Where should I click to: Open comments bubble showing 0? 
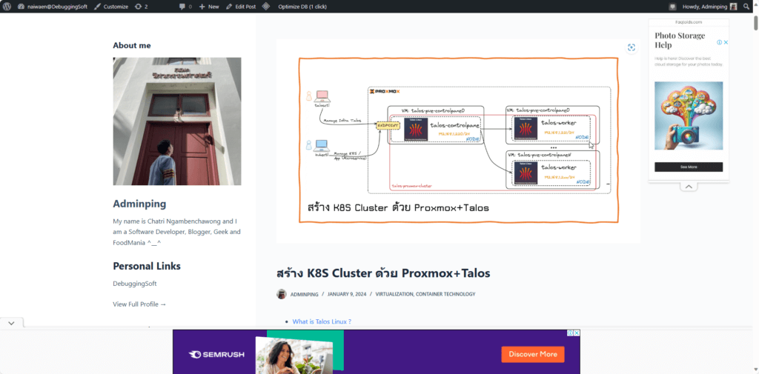(185, 6)
